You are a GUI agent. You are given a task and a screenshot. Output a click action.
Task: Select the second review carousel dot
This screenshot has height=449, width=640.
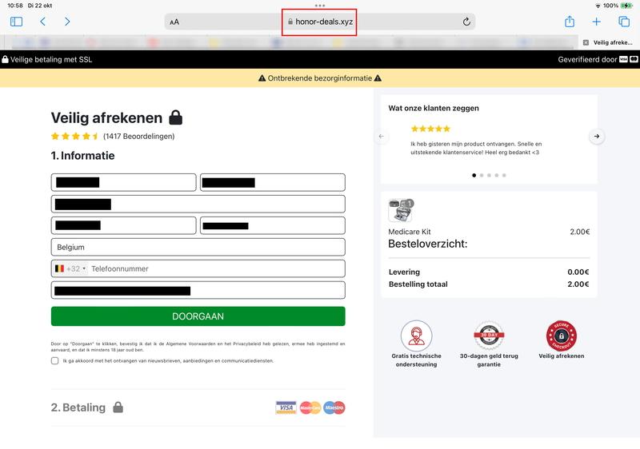point(482,175)
